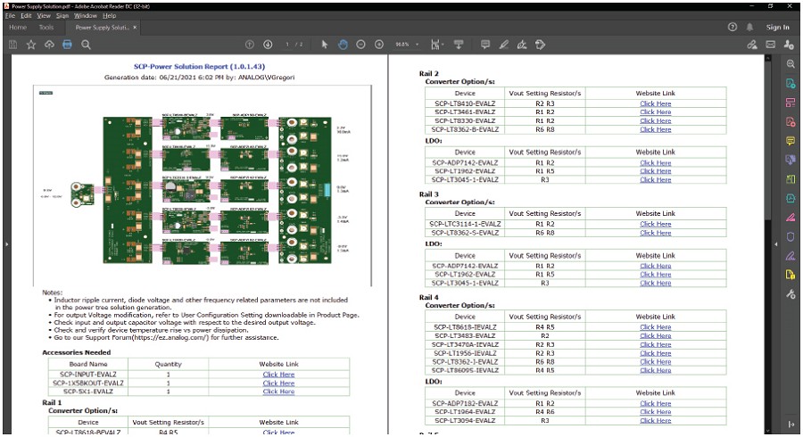Image resolution: width=803 pixels, height=437 pixels.
Task: Open the yellow Send for Comments tool
Action: coord(791,276)
